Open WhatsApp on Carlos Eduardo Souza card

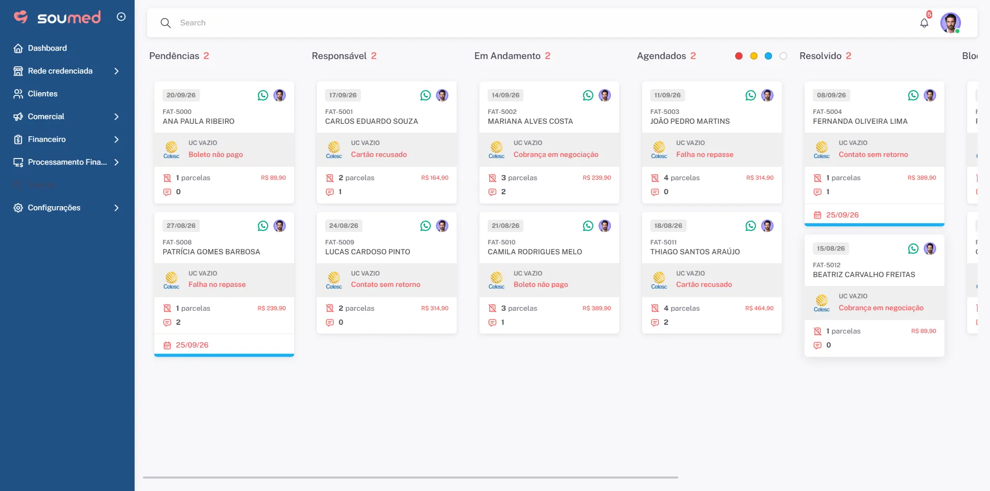click(x=426, y=95)
